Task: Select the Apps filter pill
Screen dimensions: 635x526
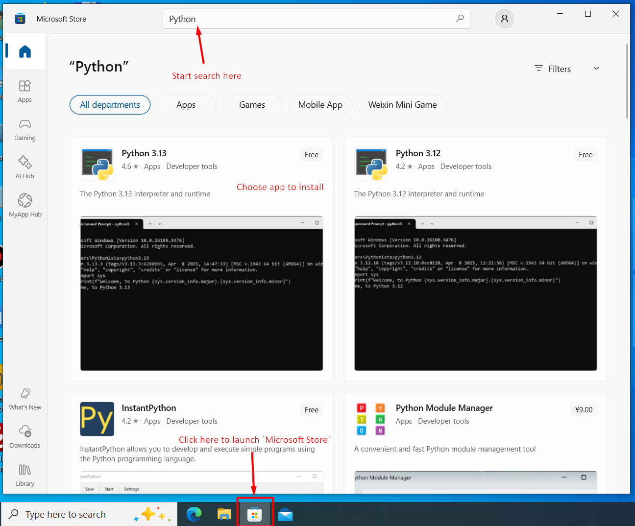Action: tap(186, 105)
